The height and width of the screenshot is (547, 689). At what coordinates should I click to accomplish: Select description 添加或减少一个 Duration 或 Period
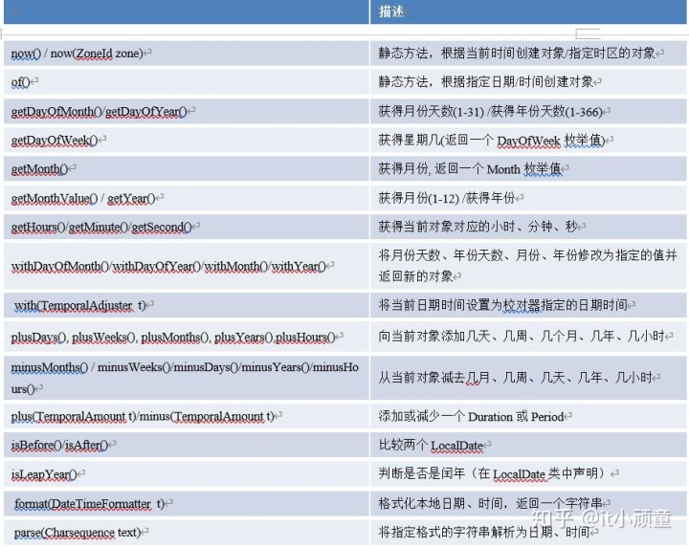(528, 416)
